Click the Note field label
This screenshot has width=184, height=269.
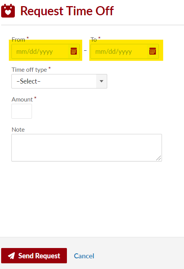tap(18, 129)
